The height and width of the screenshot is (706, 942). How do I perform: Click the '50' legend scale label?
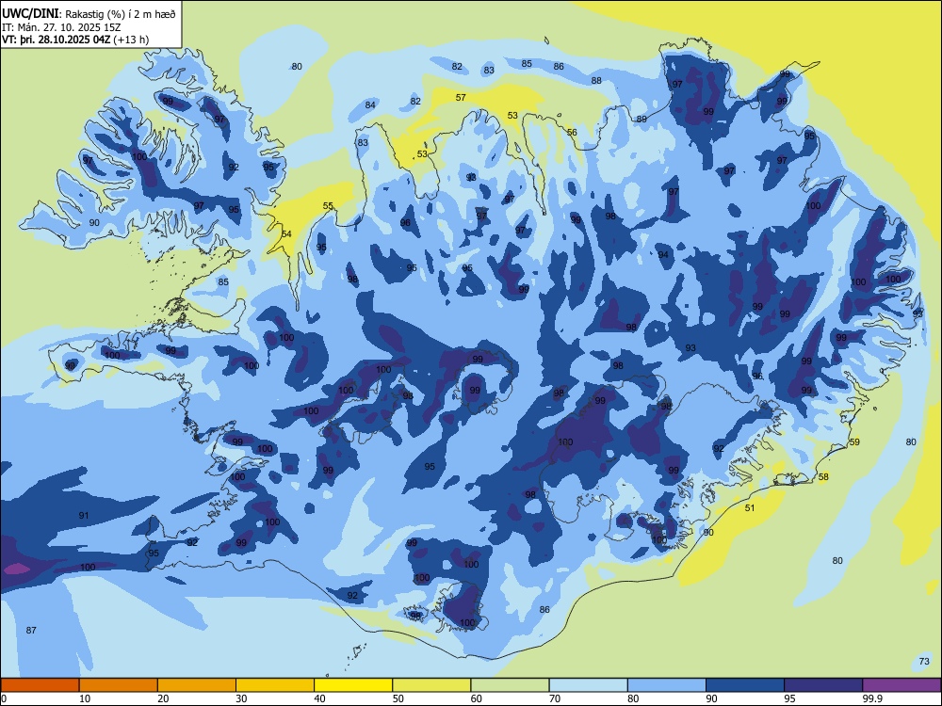click(x=398, y=698)
